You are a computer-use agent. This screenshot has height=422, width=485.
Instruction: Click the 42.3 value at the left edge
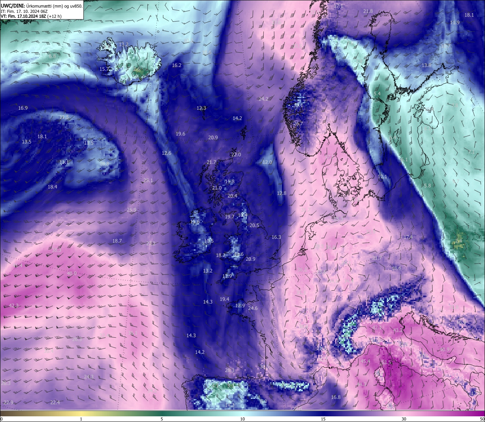(13, 305)
